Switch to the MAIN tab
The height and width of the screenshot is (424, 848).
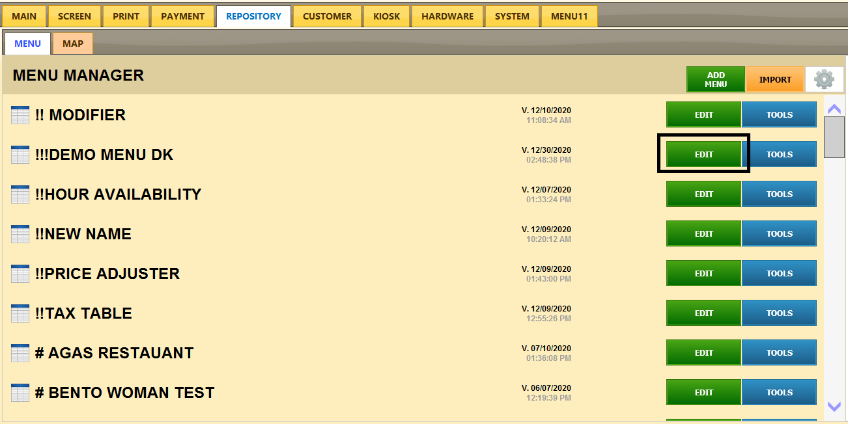pos(24,16)
